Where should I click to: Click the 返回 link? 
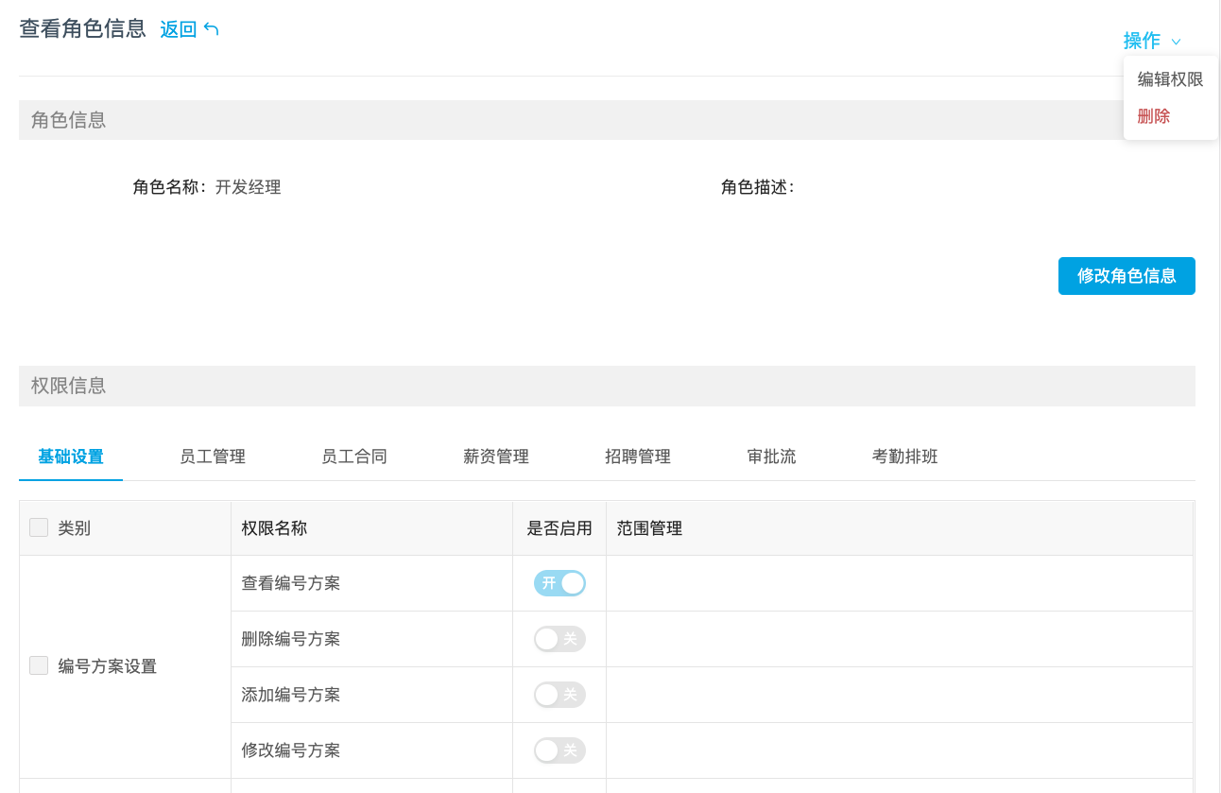point(178,29)
